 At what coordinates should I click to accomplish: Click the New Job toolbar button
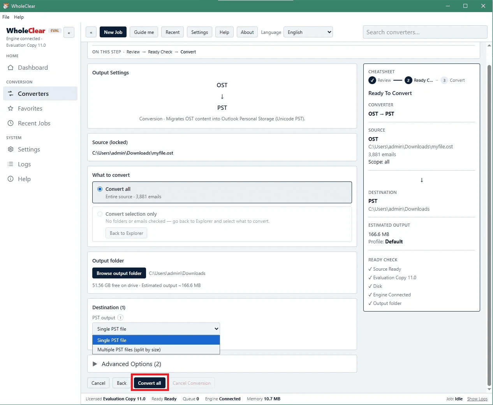[113, 32]
